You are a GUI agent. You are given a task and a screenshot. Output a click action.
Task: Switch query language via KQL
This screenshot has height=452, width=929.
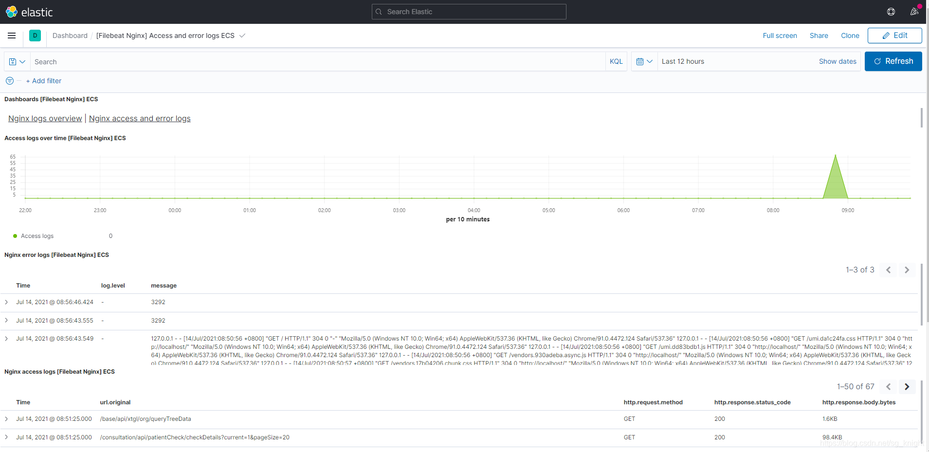[x=616, y=62]
